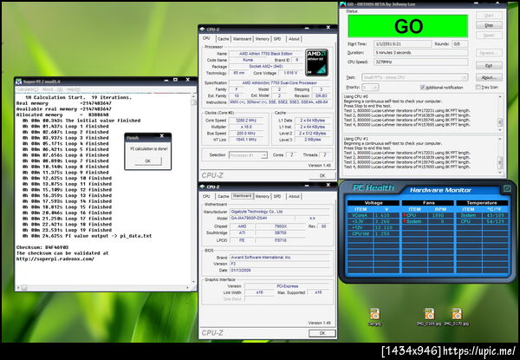Click the Reset button in Orthos
This screenshot has height=360, width=520.
(x=489, y=35)
